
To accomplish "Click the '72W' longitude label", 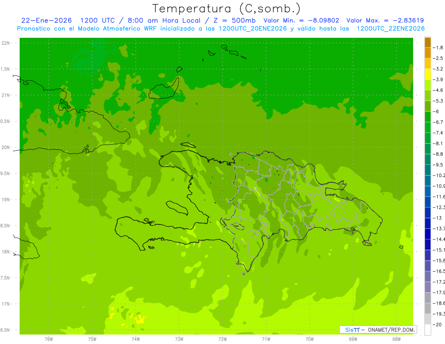I will point(223,339).
